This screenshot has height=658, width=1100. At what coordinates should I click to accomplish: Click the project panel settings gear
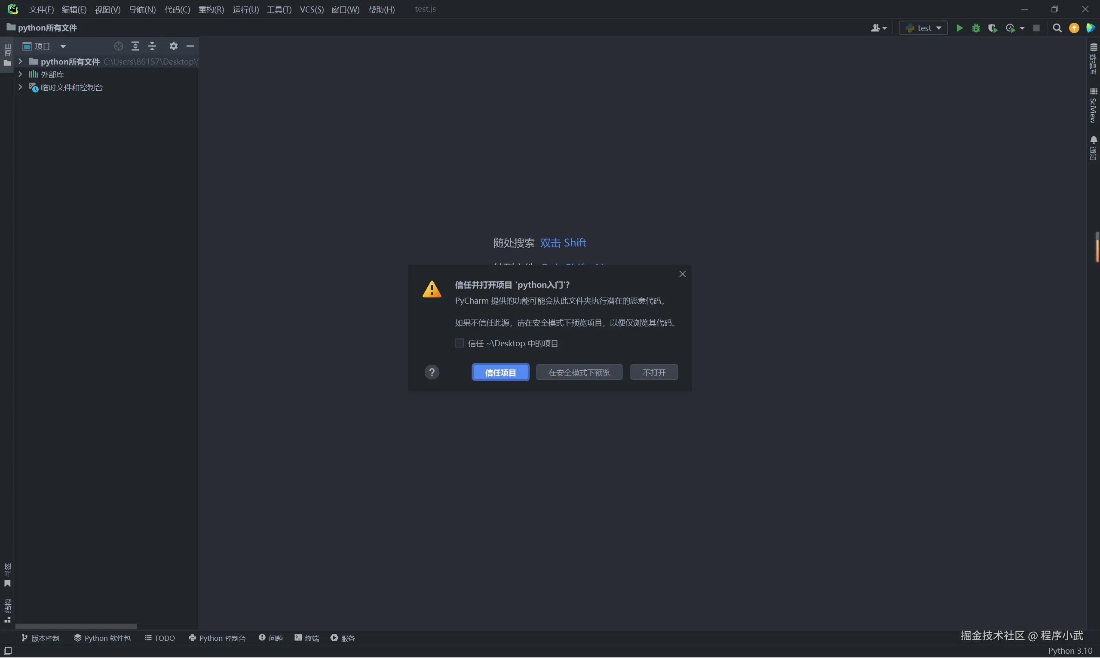tap(173, 46)
